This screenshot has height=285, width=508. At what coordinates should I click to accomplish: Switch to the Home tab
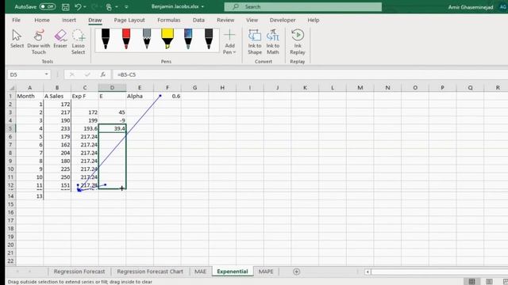point(42,20)
